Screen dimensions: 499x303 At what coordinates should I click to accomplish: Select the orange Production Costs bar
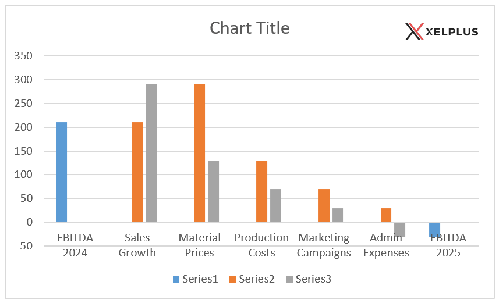261,191
